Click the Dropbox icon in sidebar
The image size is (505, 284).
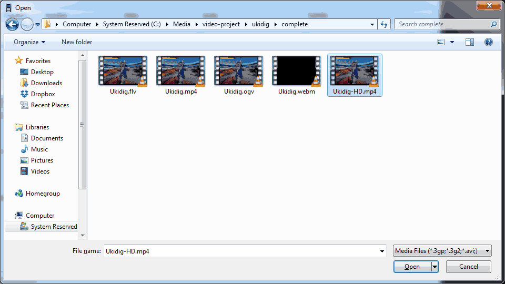click(x=24, y=94)
